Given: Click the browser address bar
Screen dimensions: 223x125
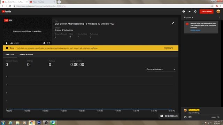Looking at the screenshot, I should [x=112, y=6].
